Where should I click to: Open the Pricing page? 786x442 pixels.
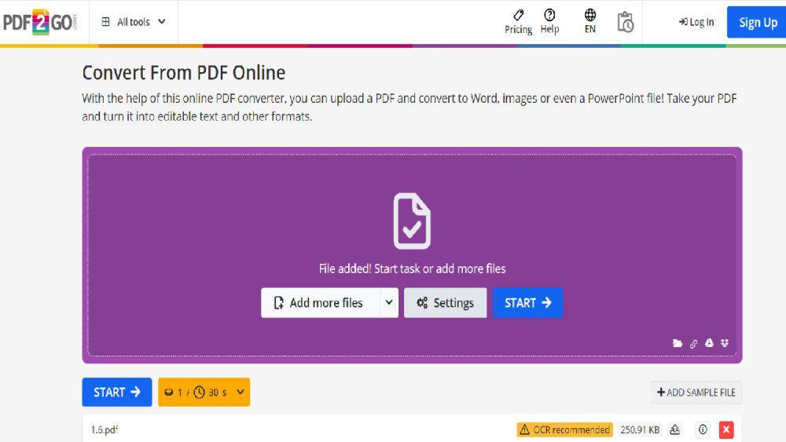(x=518, y=22)
